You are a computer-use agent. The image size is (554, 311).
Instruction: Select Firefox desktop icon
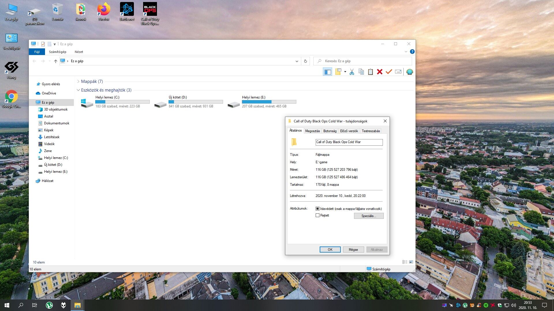(104, 12)
